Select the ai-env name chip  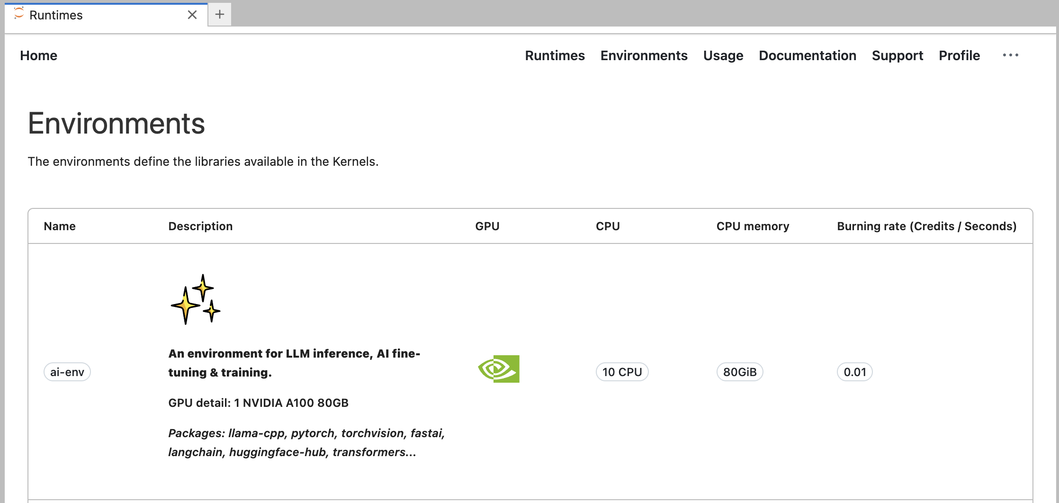(x=67, y=372)
